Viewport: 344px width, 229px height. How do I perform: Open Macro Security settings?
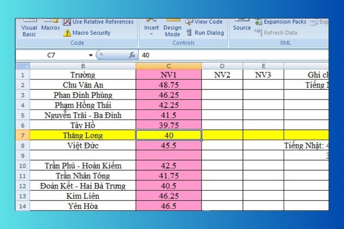pyautogui.click(x=87, y=33)
